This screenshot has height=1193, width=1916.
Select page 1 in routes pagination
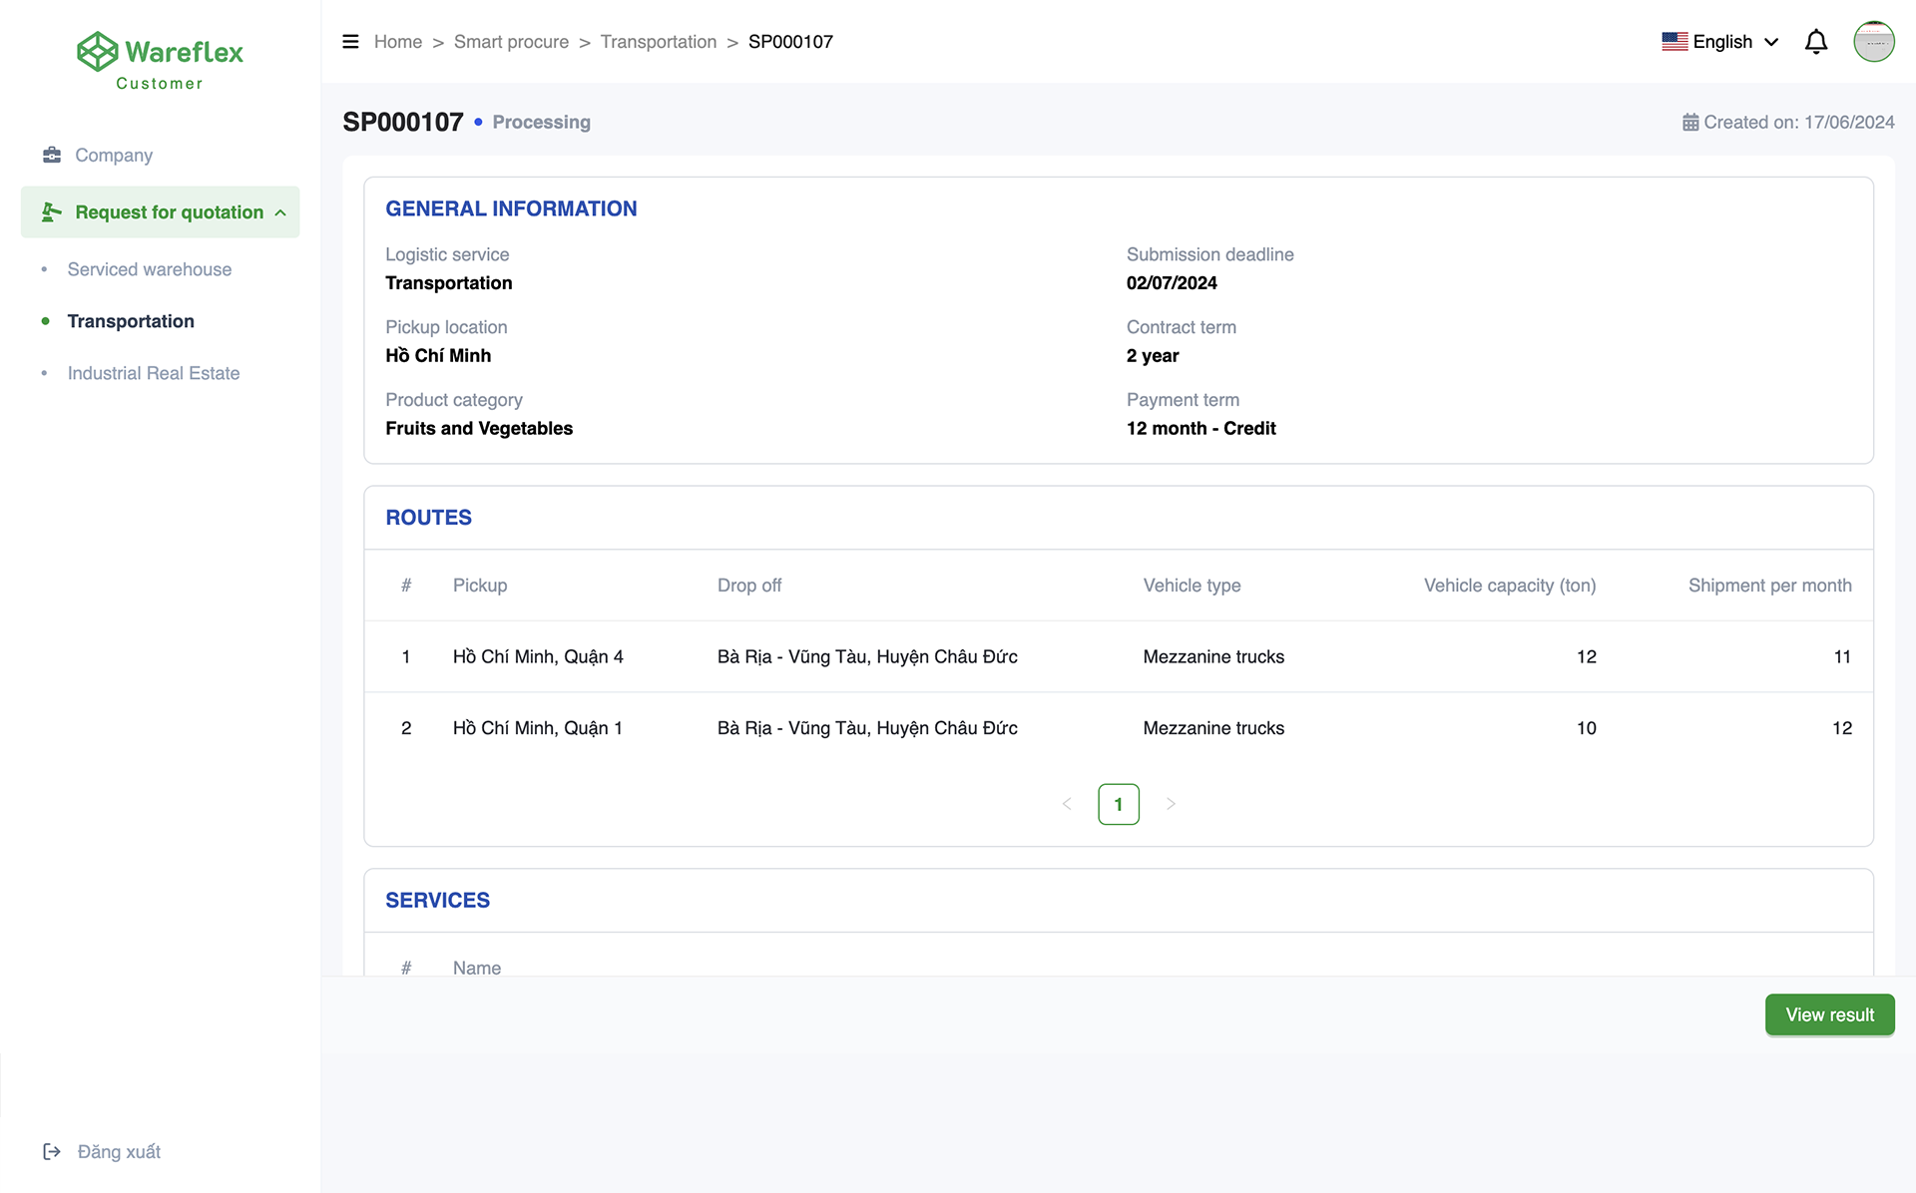pyautogui.click(x=1118, y=804)
